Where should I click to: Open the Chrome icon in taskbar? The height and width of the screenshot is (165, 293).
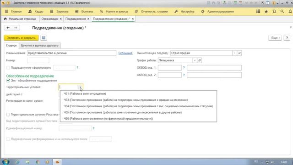coord(38,162)
